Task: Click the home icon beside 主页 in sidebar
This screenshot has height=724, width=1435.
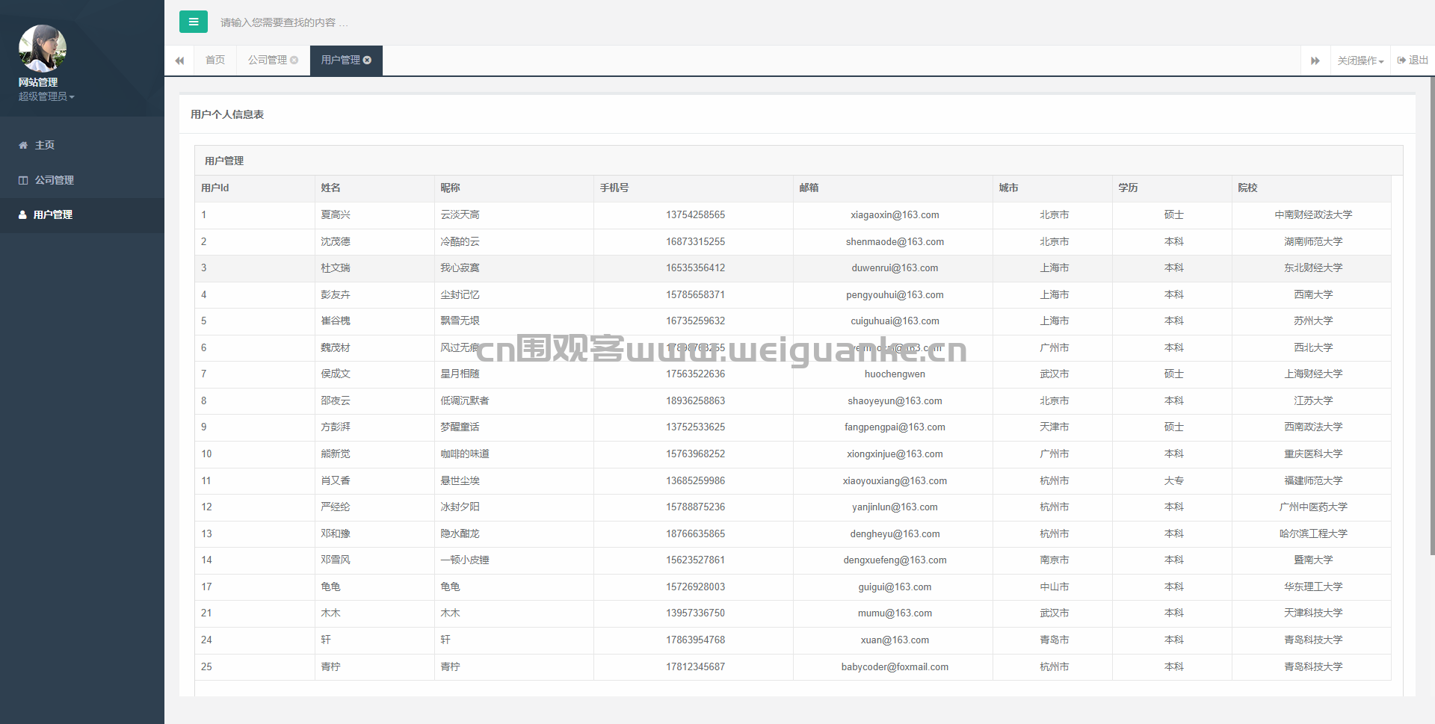Action: (x=23, y=145)
